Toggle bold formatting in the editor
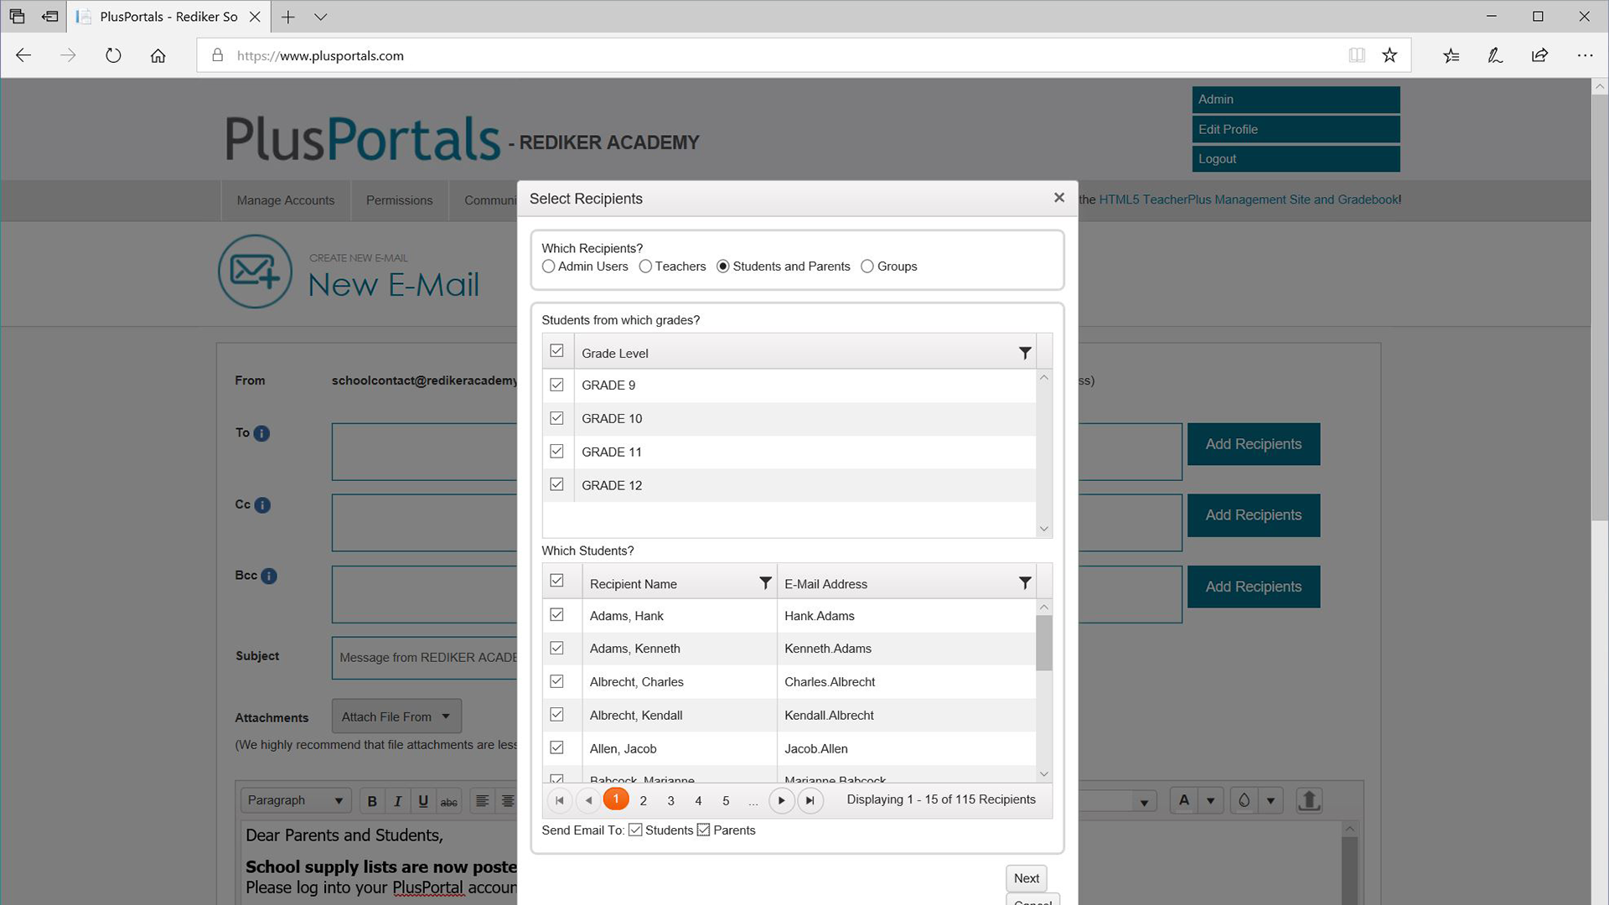The width and height of the screenshot is (1609, 905). (x=371, y=800)
